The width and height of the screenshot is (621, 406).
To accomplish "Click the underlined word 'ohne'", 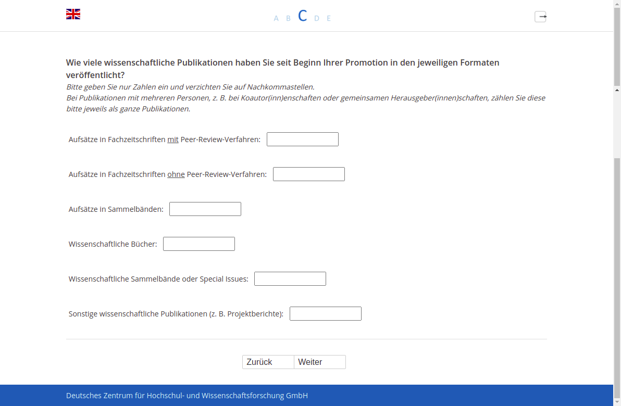I will click(176, 174).
